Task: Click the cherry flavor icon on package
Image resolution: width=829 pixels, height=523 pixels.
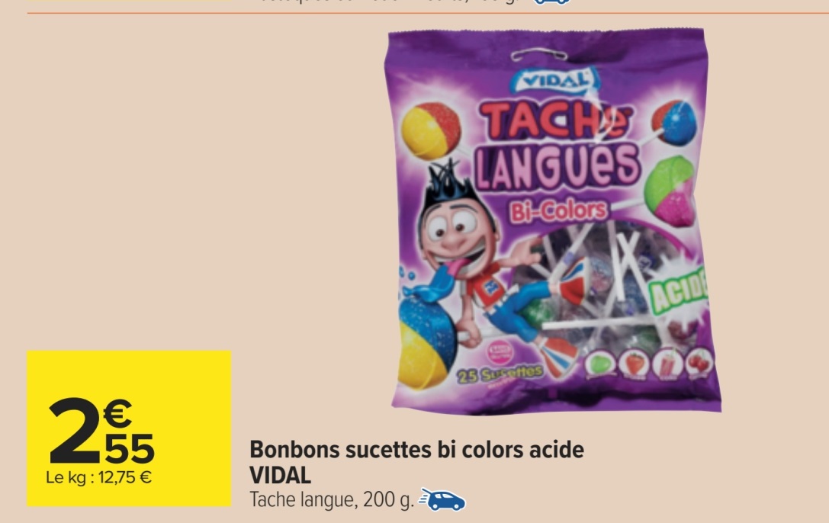Action: click(x=701, y=362)
